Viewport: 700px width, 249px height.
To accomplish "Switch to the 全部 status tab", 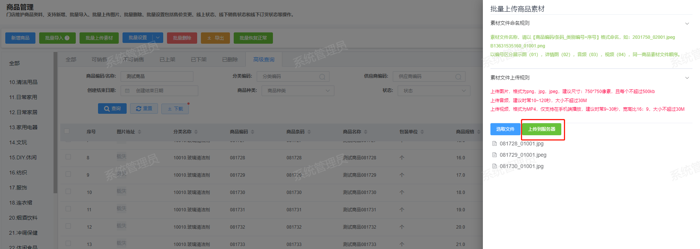I will 71,60.
